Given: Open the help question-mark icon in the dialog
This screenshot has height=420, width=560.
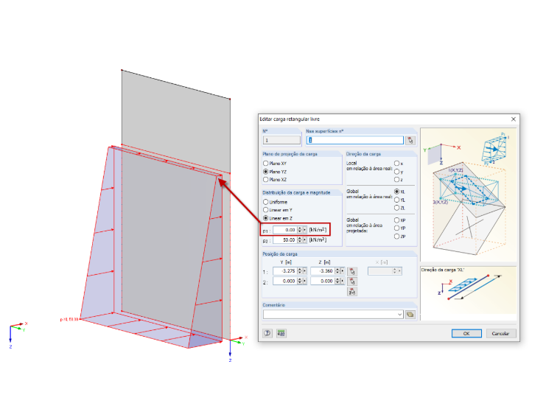Looking at the screenshot, I should tap(267, 333).
